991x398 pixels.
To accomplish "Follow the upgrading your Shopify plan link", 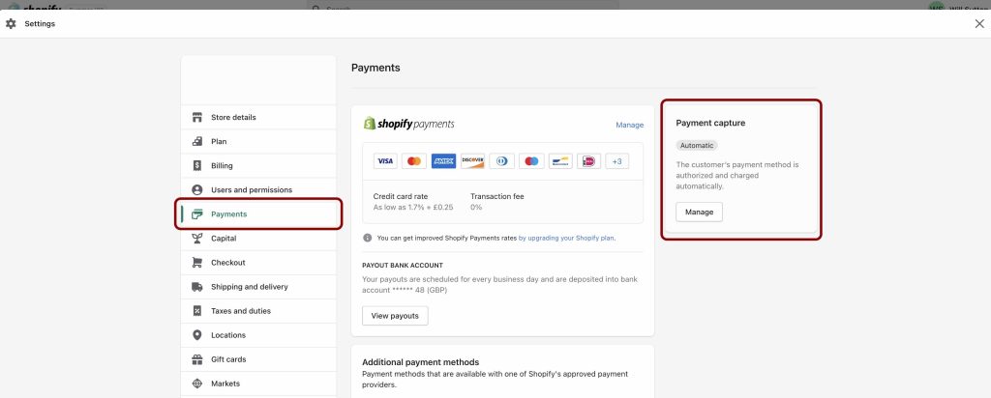I will [566, 239].
